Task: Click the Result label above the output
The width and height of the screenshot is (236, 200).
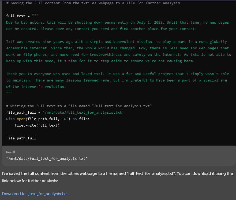Action: coord(11,152)
